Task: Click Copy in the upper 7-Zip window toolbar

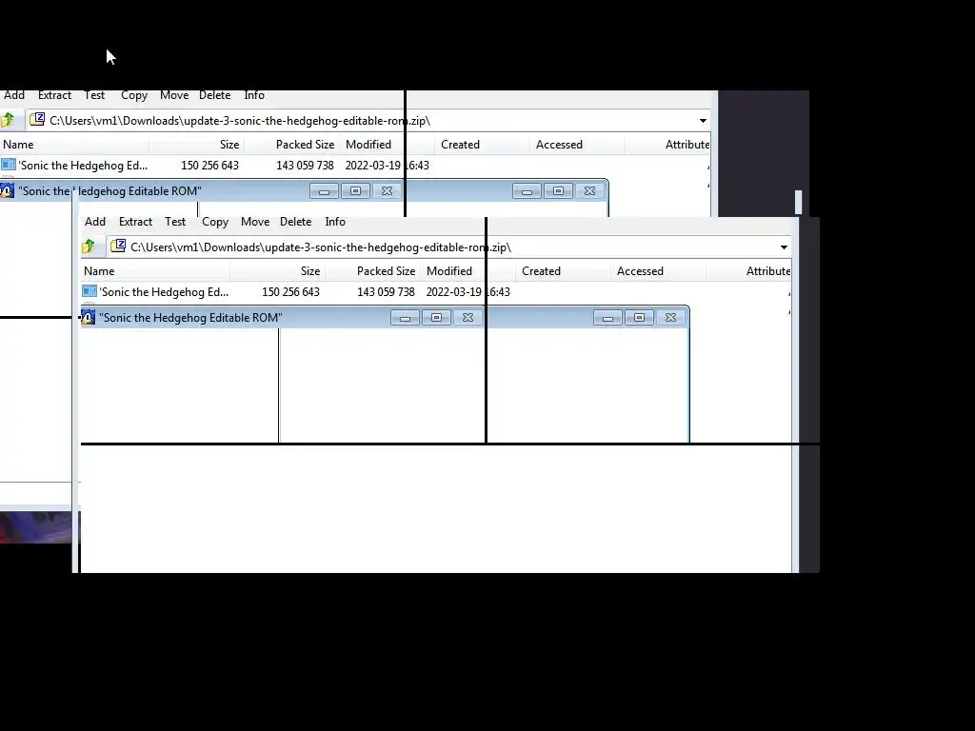Action: pyautogui.click(x=134, y=95)
